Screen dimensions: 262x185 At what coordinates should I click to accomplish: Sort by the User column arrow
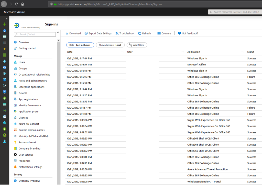coord(183,52)
